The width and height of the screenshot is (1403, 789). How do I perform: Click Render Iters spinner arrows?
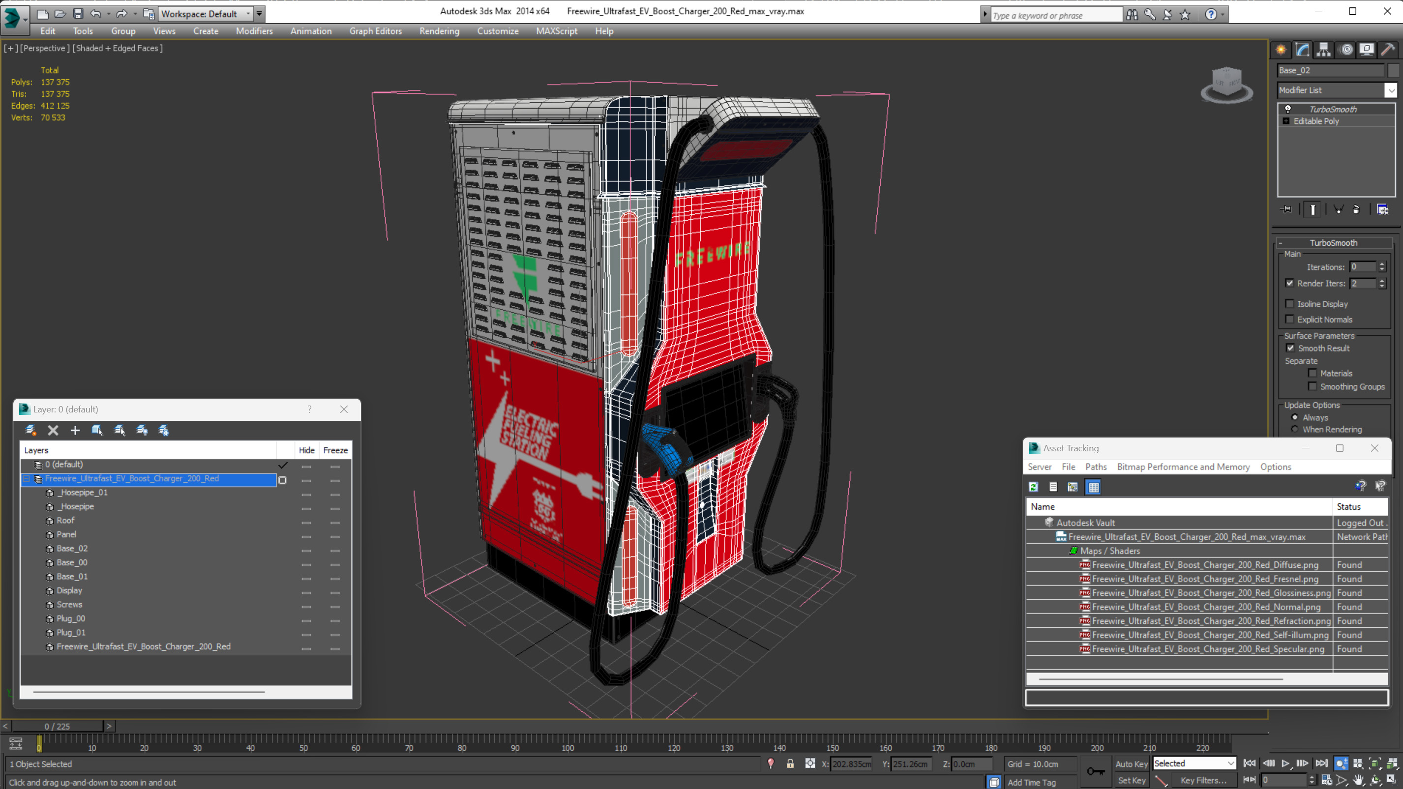(x=1381, y=283)
